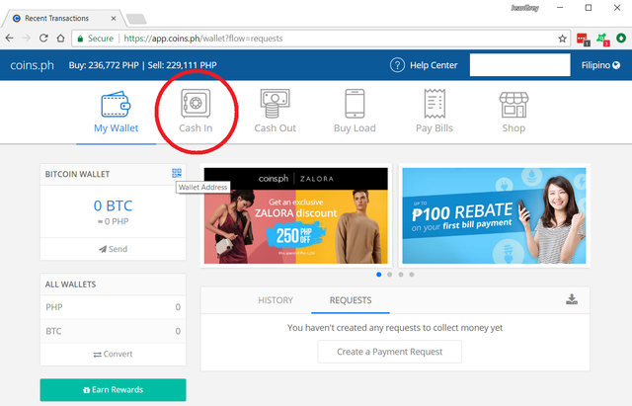
Task: Select the fourth carousel dot
Action: pos(412,275)
